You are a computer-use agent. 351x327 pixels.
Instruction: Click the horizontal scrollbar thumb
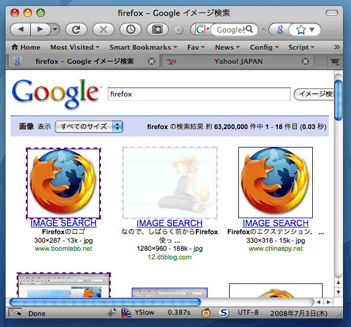coord(105,302)
